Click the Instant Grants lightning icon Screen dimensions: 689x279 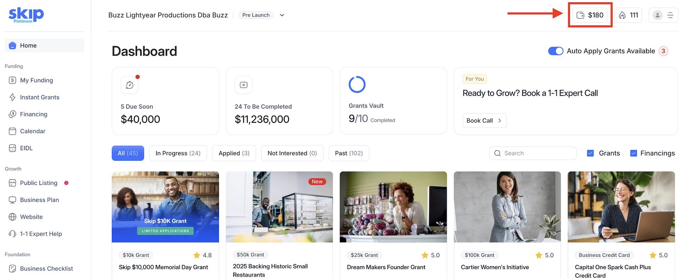13,97
